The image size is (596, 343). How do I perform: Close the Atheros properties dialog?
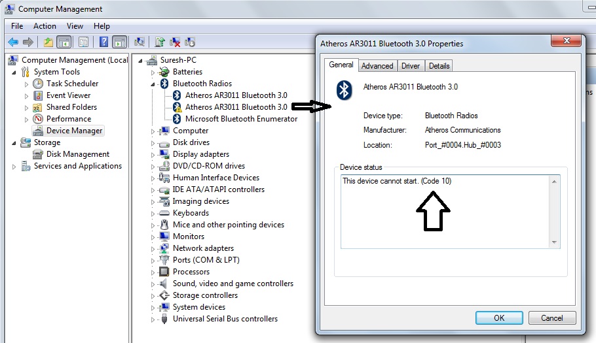567,41
